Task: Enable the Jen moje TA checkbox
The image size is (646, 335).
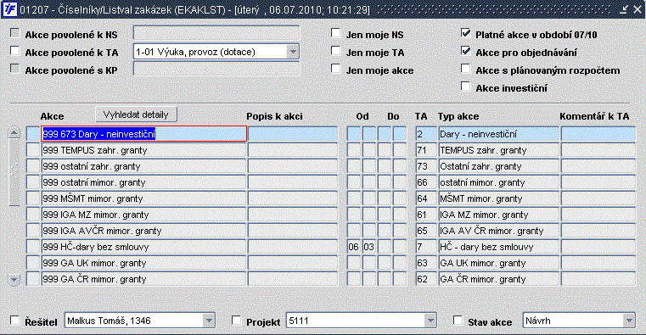Action: pyautogui.click(x=336, y=51)
